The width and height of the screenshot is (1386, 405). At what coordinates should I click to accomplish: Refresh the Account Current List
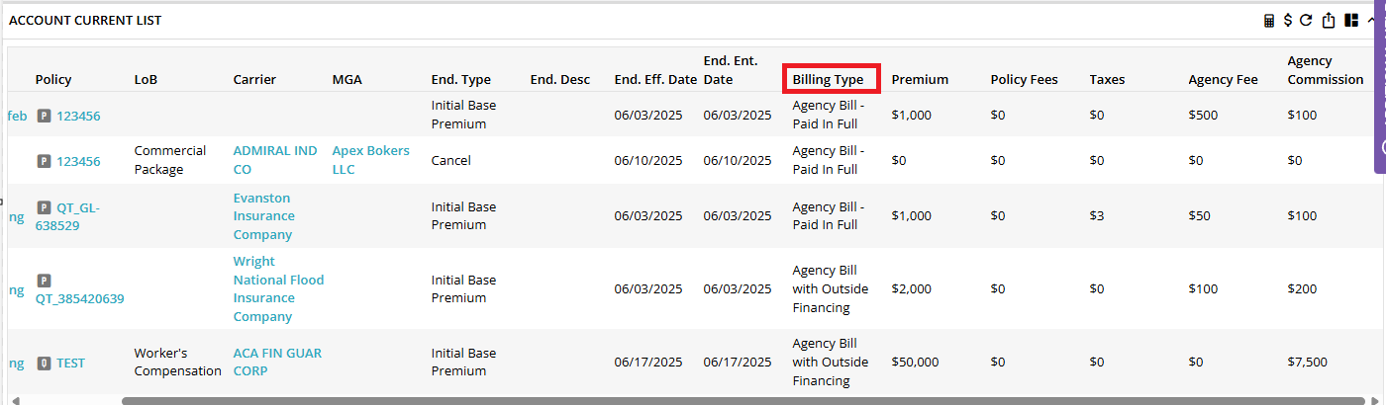coord(1306,21)
